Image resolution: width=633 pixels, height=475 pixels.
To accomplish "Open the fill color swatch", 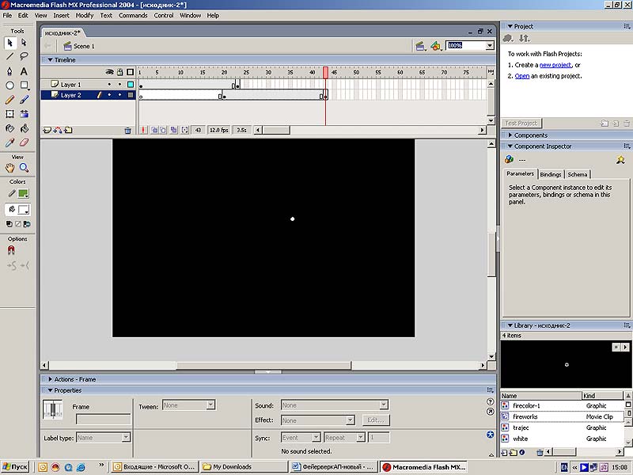I will pos(25,210).
